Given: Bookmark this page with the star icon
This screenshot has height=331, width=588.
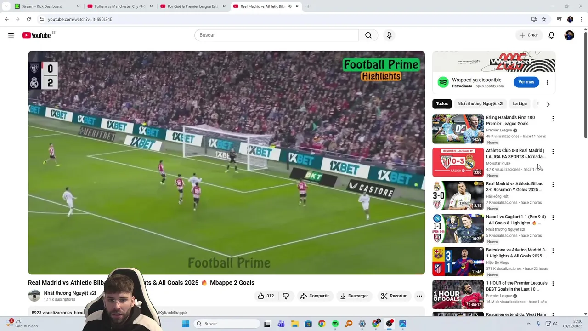Looking at the screenshot, I should (544, 19).
